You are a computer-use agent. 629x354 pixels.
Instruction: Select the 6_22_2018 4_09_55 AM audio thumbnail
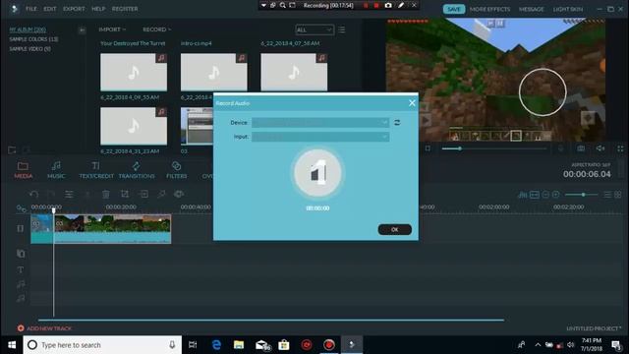click(134, 72)
